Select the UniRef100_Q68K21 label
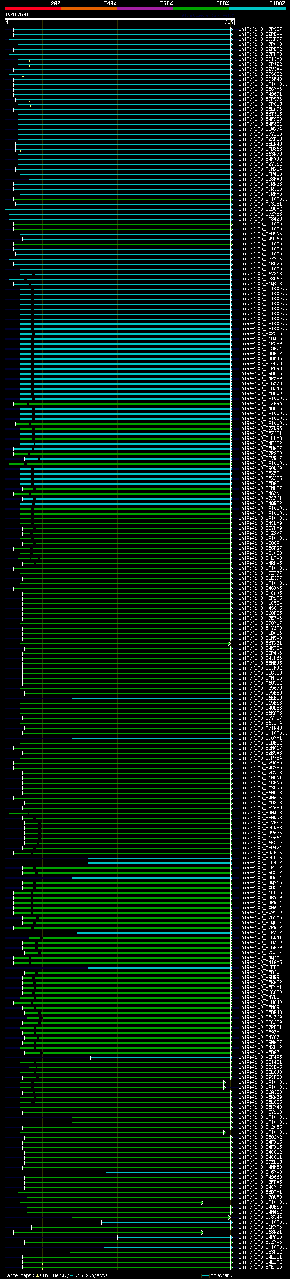The height and width of the screenshot is (1279, 290). click(260, 1232)
